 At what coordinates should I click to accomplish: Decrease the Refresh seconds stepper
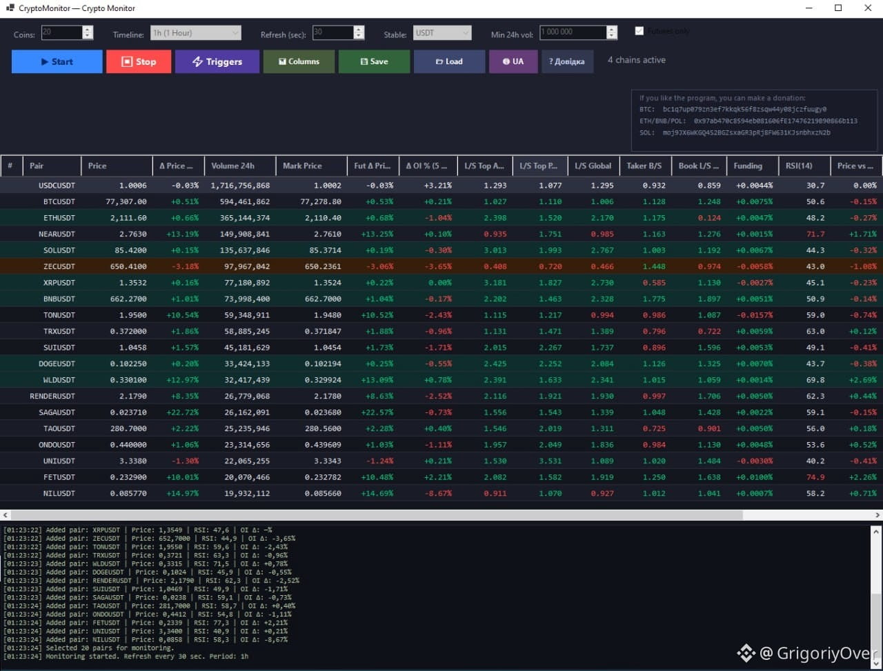pyautogui.click(x=359, y=36)
